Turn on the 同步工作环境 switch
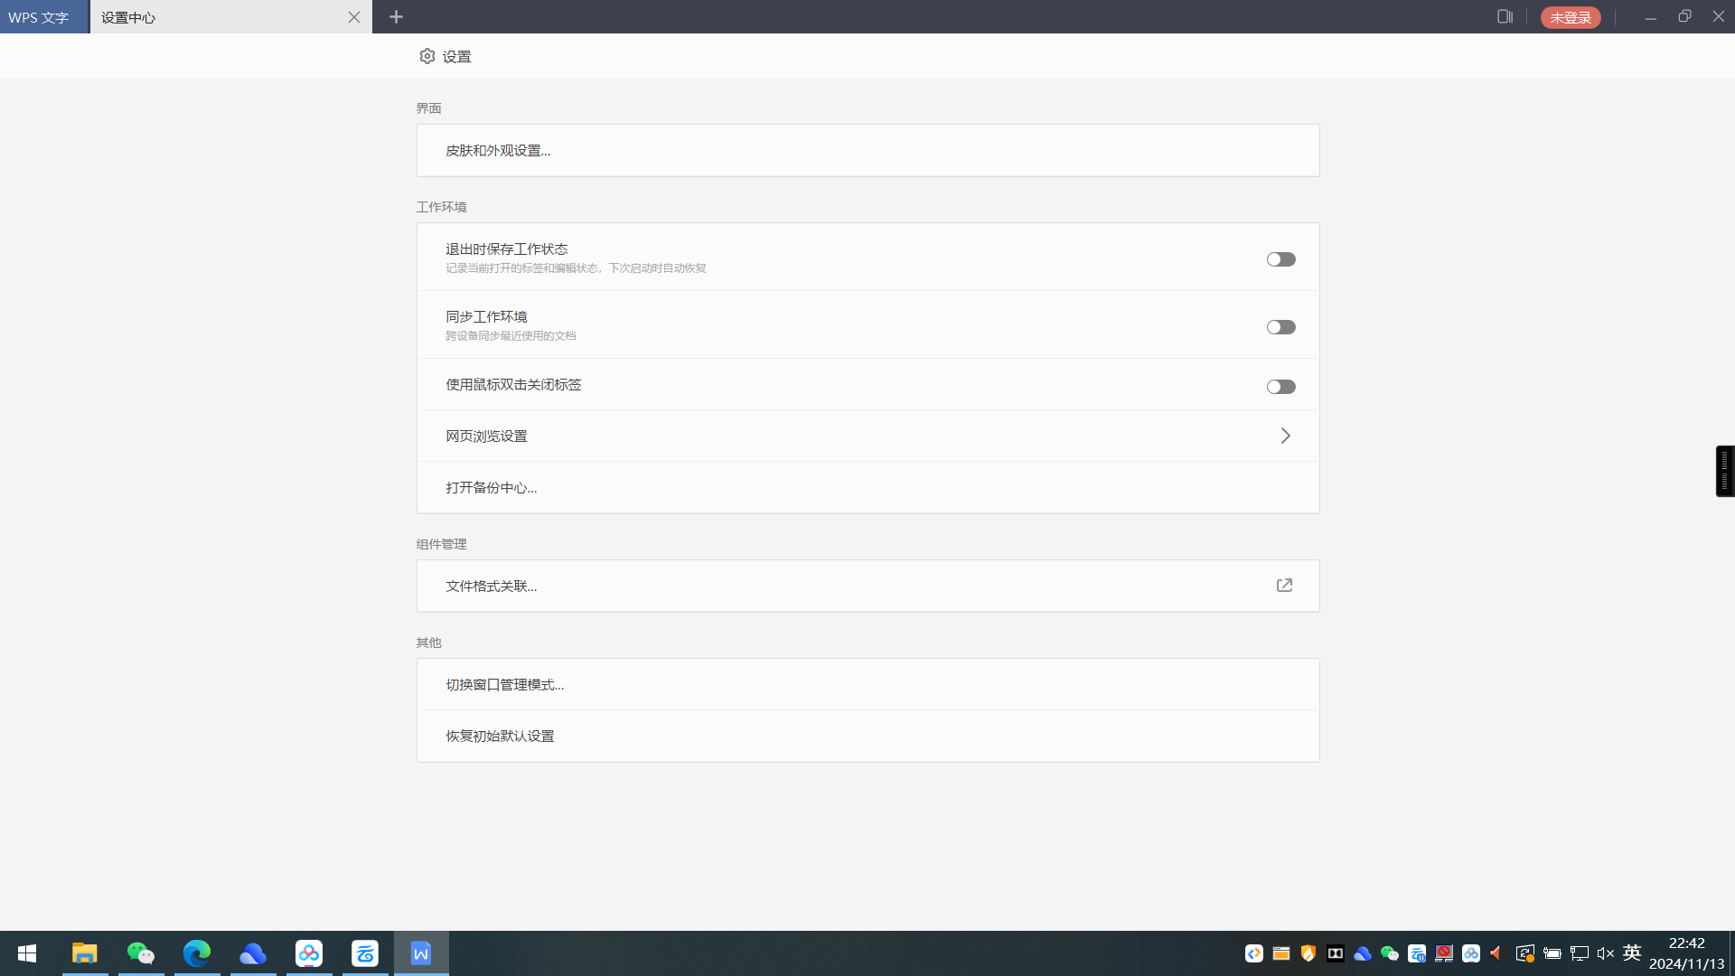The width and height of the screenshot is (1735, 976). 1280,326
